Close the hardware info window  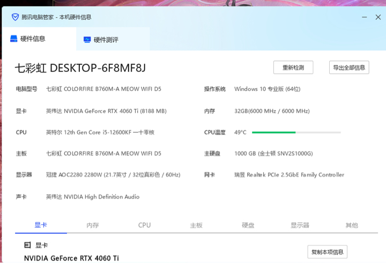point(378,17)
